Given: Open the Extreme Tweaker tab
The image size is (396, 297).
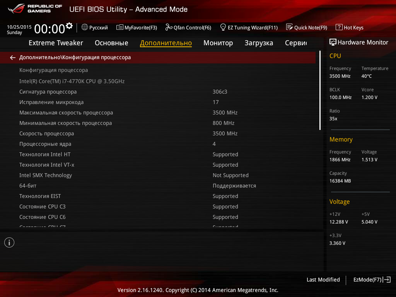Looking at the screenshot, I should 56,43.
